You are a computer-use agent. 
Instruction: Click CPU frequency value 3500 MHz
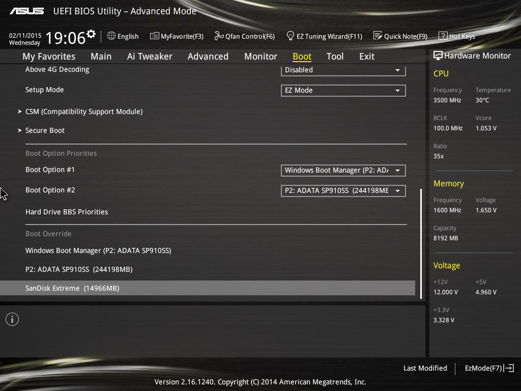point(447,100)
